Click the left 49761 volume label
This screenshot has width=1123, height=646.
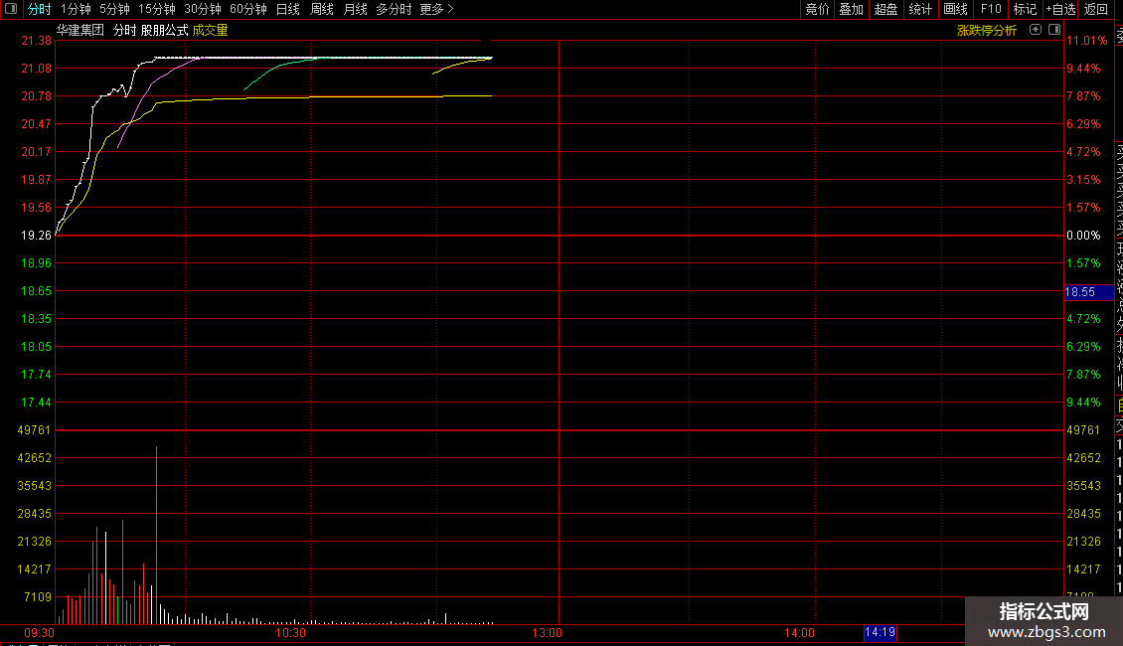[x=35, y=430]
